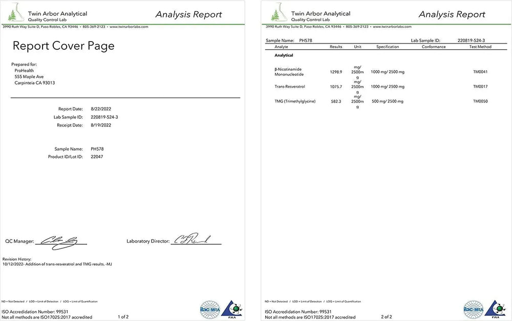Viewport: 512px width, 321px height.
Task: Open the twinarborlabs.com link on results page
Action: [x=392, y=27]
